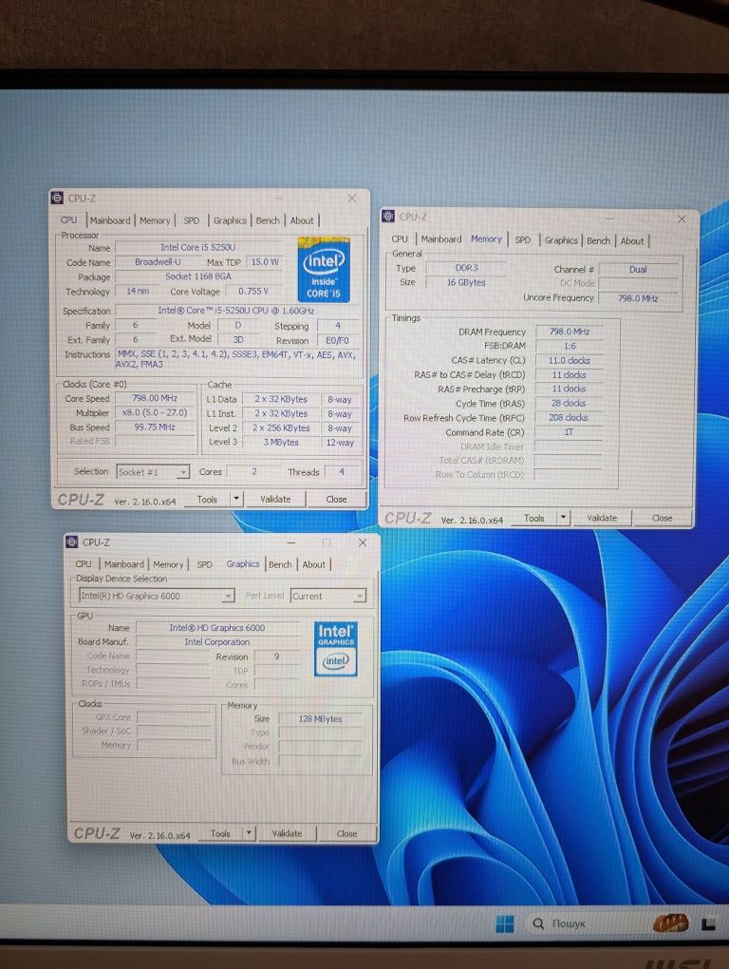
Task: Switch to CPU tab in the Memory window
Action: pos(400,238)
